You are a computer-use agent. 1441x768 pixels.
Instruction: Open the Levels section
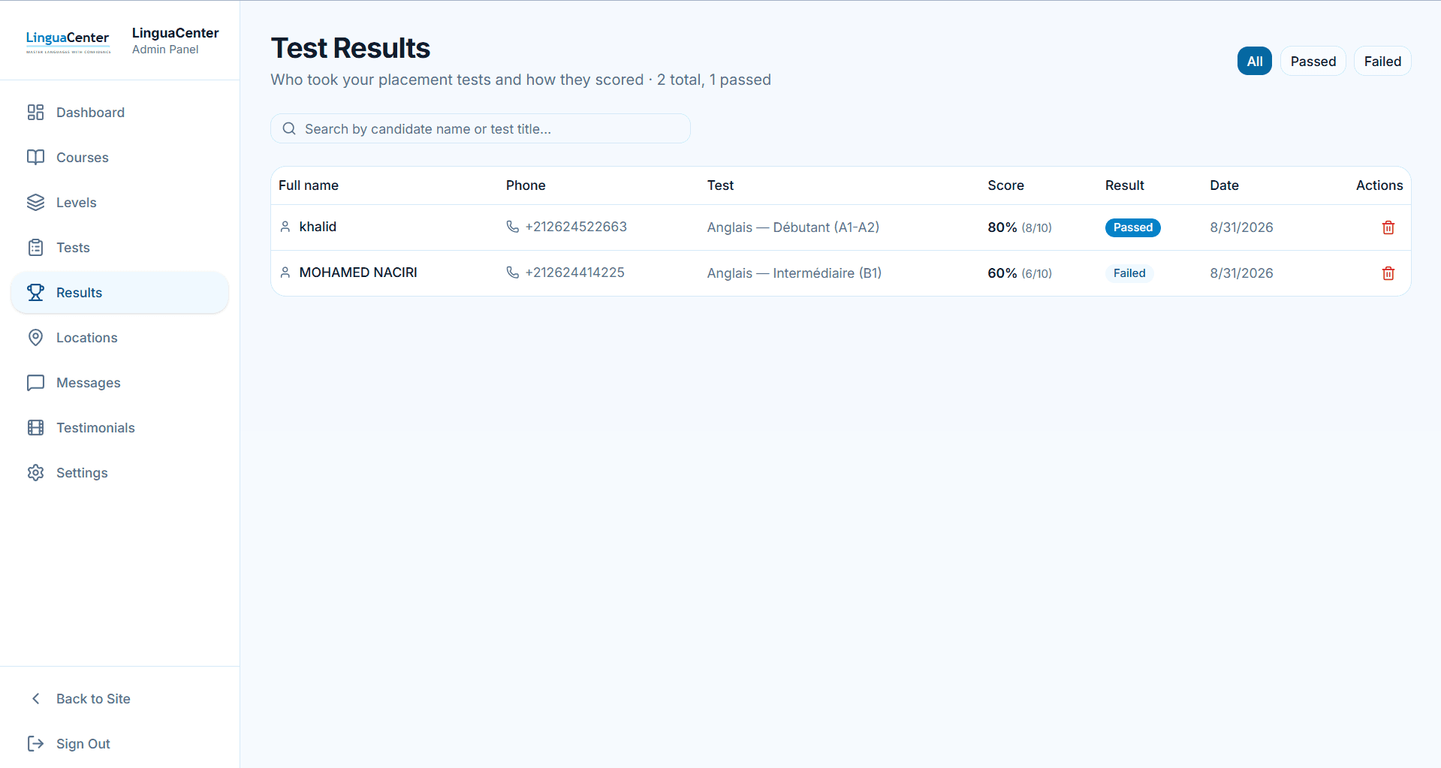point(120,203)
